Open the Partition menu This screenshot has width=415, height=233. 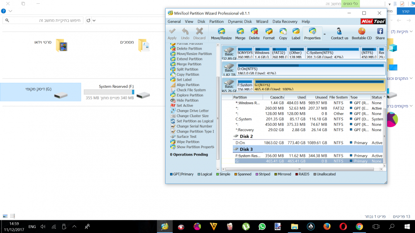click(x=217, y=22)
